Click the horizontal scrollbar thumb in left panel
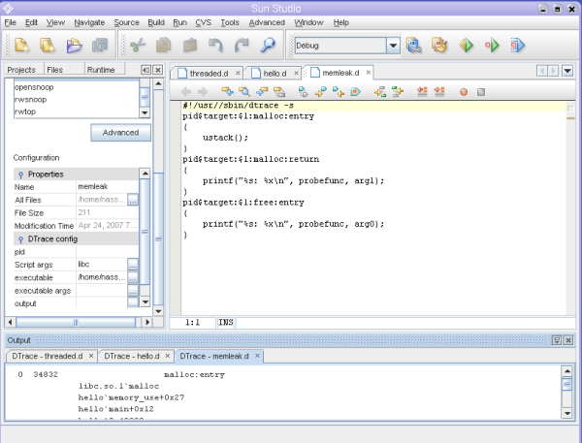Image resolution: width=582 pixels, height=443 pixels. point(76,323)
